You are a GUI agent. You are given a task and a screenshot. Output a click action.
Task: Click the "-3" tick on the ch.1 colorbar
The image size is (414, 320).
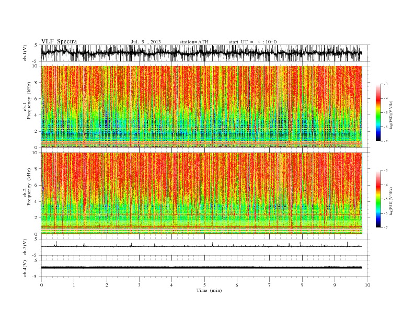click(x=386, y=84)
